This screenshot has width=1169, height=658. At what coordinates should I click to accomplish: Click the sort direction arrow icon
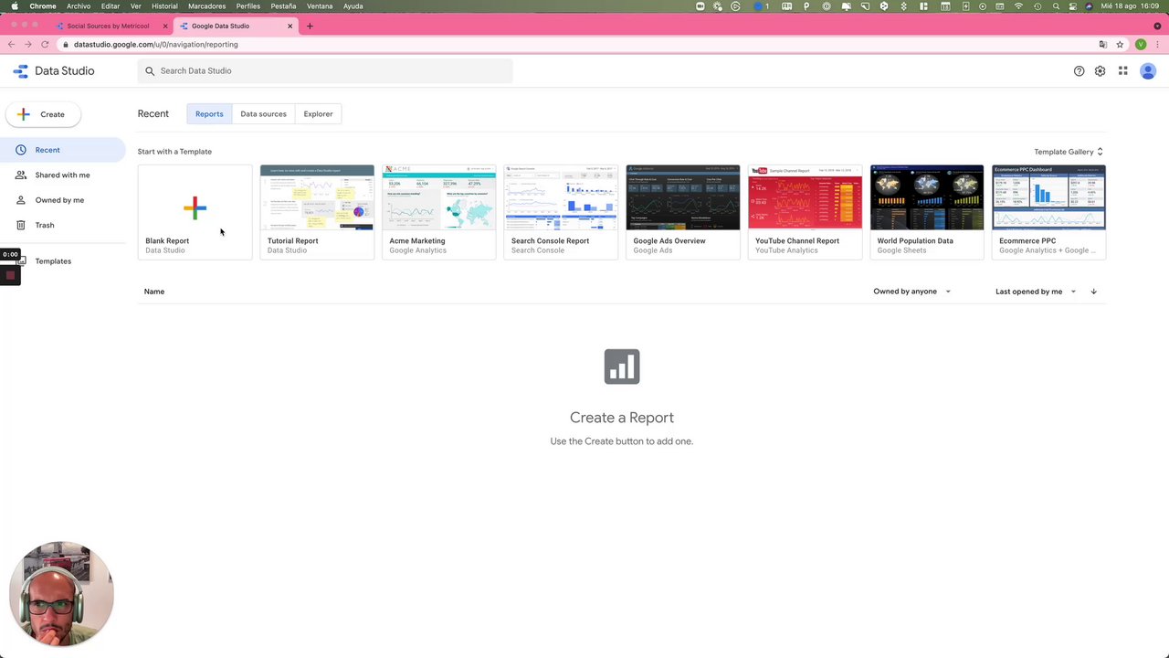pos(1093,292)
